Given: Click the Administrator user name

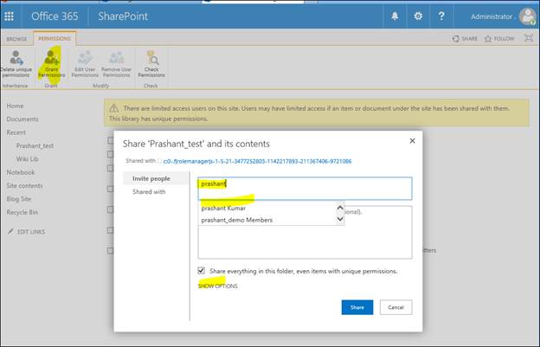Looking at the screenshot, I should (492, 16).
